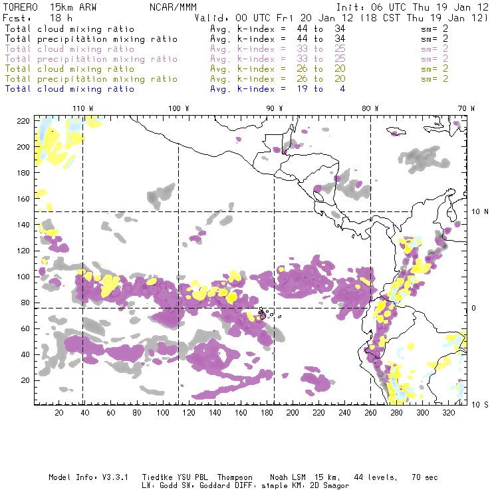Click purple 'Avg. k-index = 33 to 25' on precipitation row
The width and height of the screenshot is (492, 492).
tap(278, 59)
